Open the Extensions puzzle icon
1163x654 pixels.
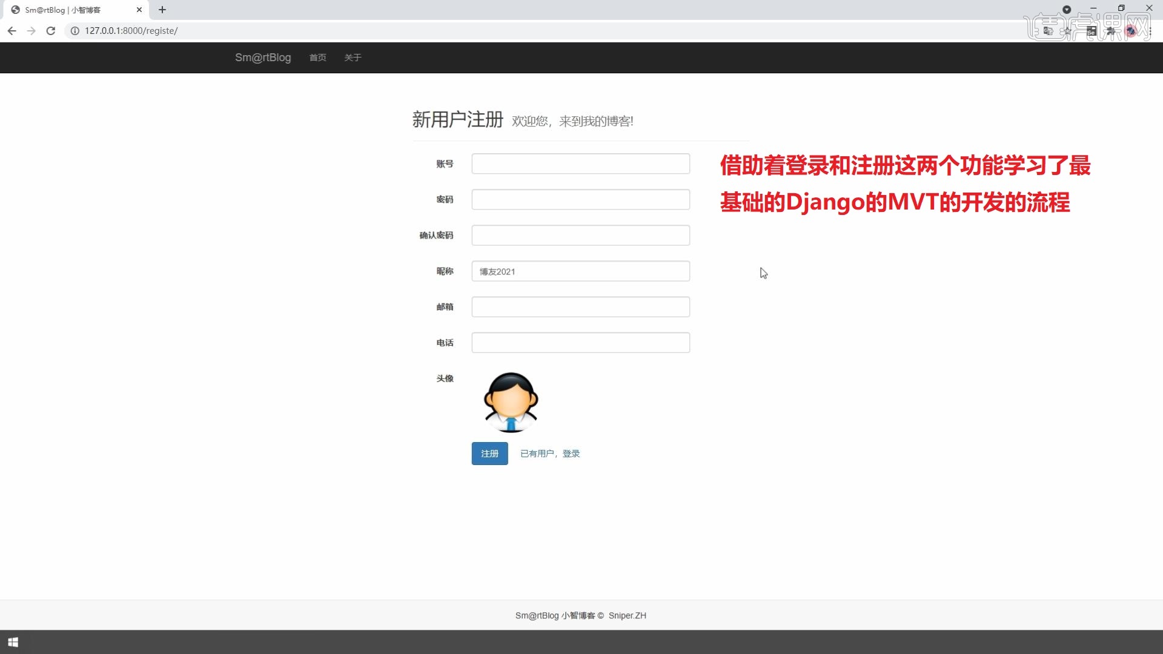click(1111, 31)
